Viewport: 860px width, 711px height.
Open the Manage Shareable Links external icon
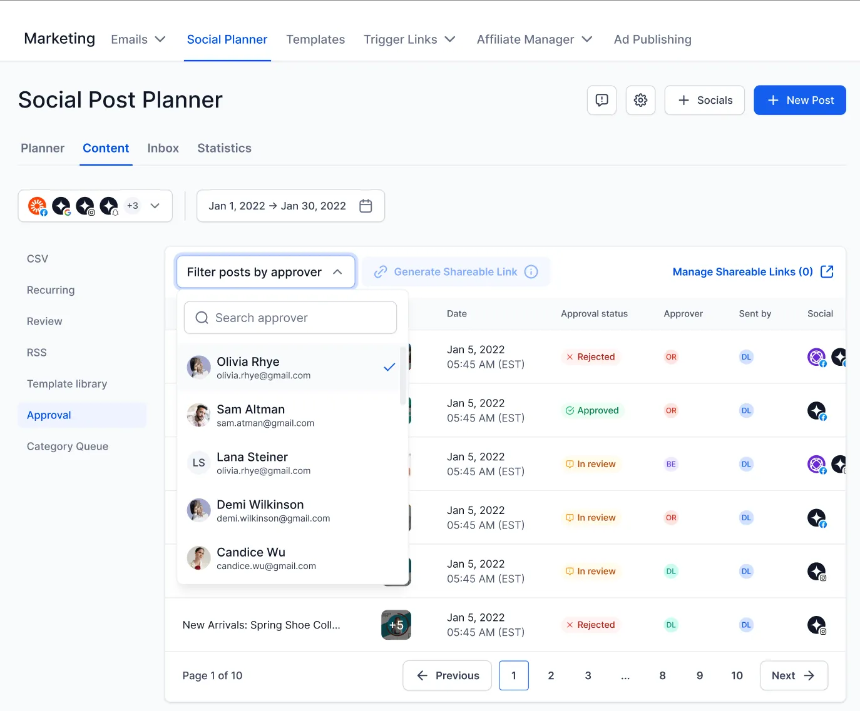(x=827, y=272)
